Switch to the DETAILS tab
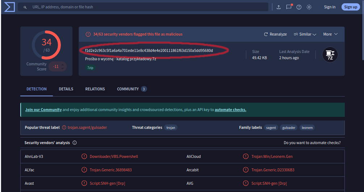This screenshot has height=192, width=364. (x=66, y=89)
